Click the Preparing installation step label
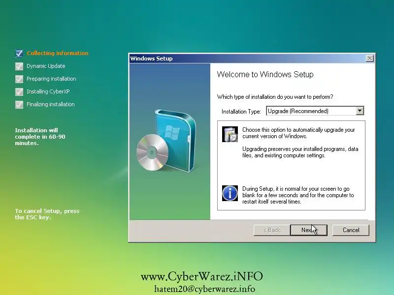 [x=51, y=79]
